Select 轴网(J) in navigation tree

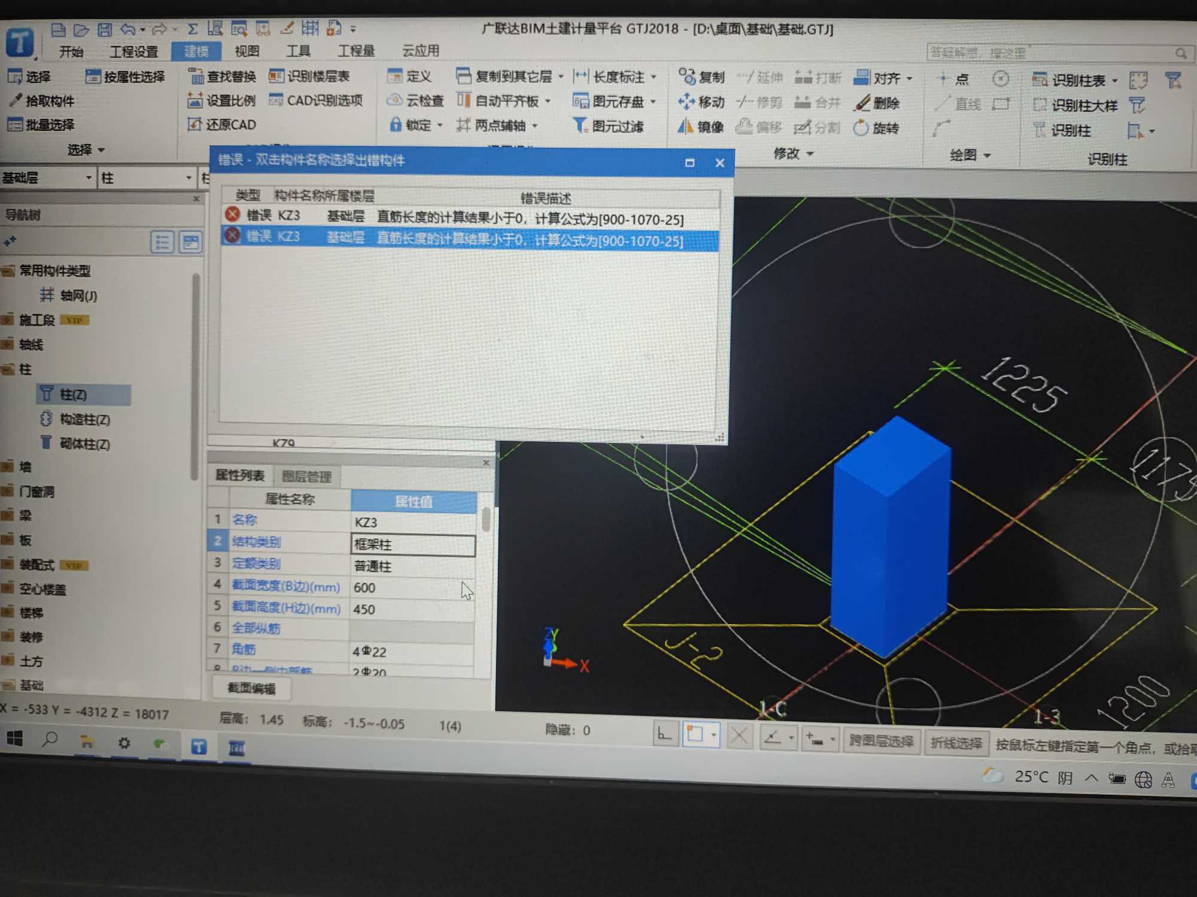pyautogui.click(x=68, y=295)
